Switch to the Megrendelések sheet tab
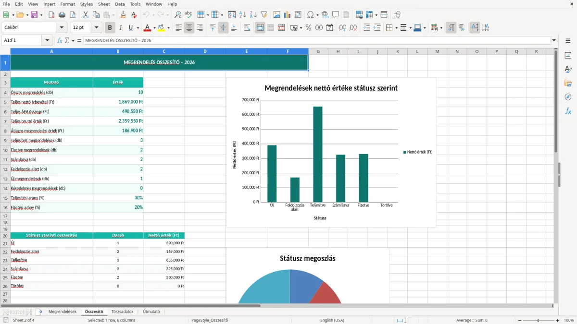This screenshot has height=324, width=577. [62, 312]
